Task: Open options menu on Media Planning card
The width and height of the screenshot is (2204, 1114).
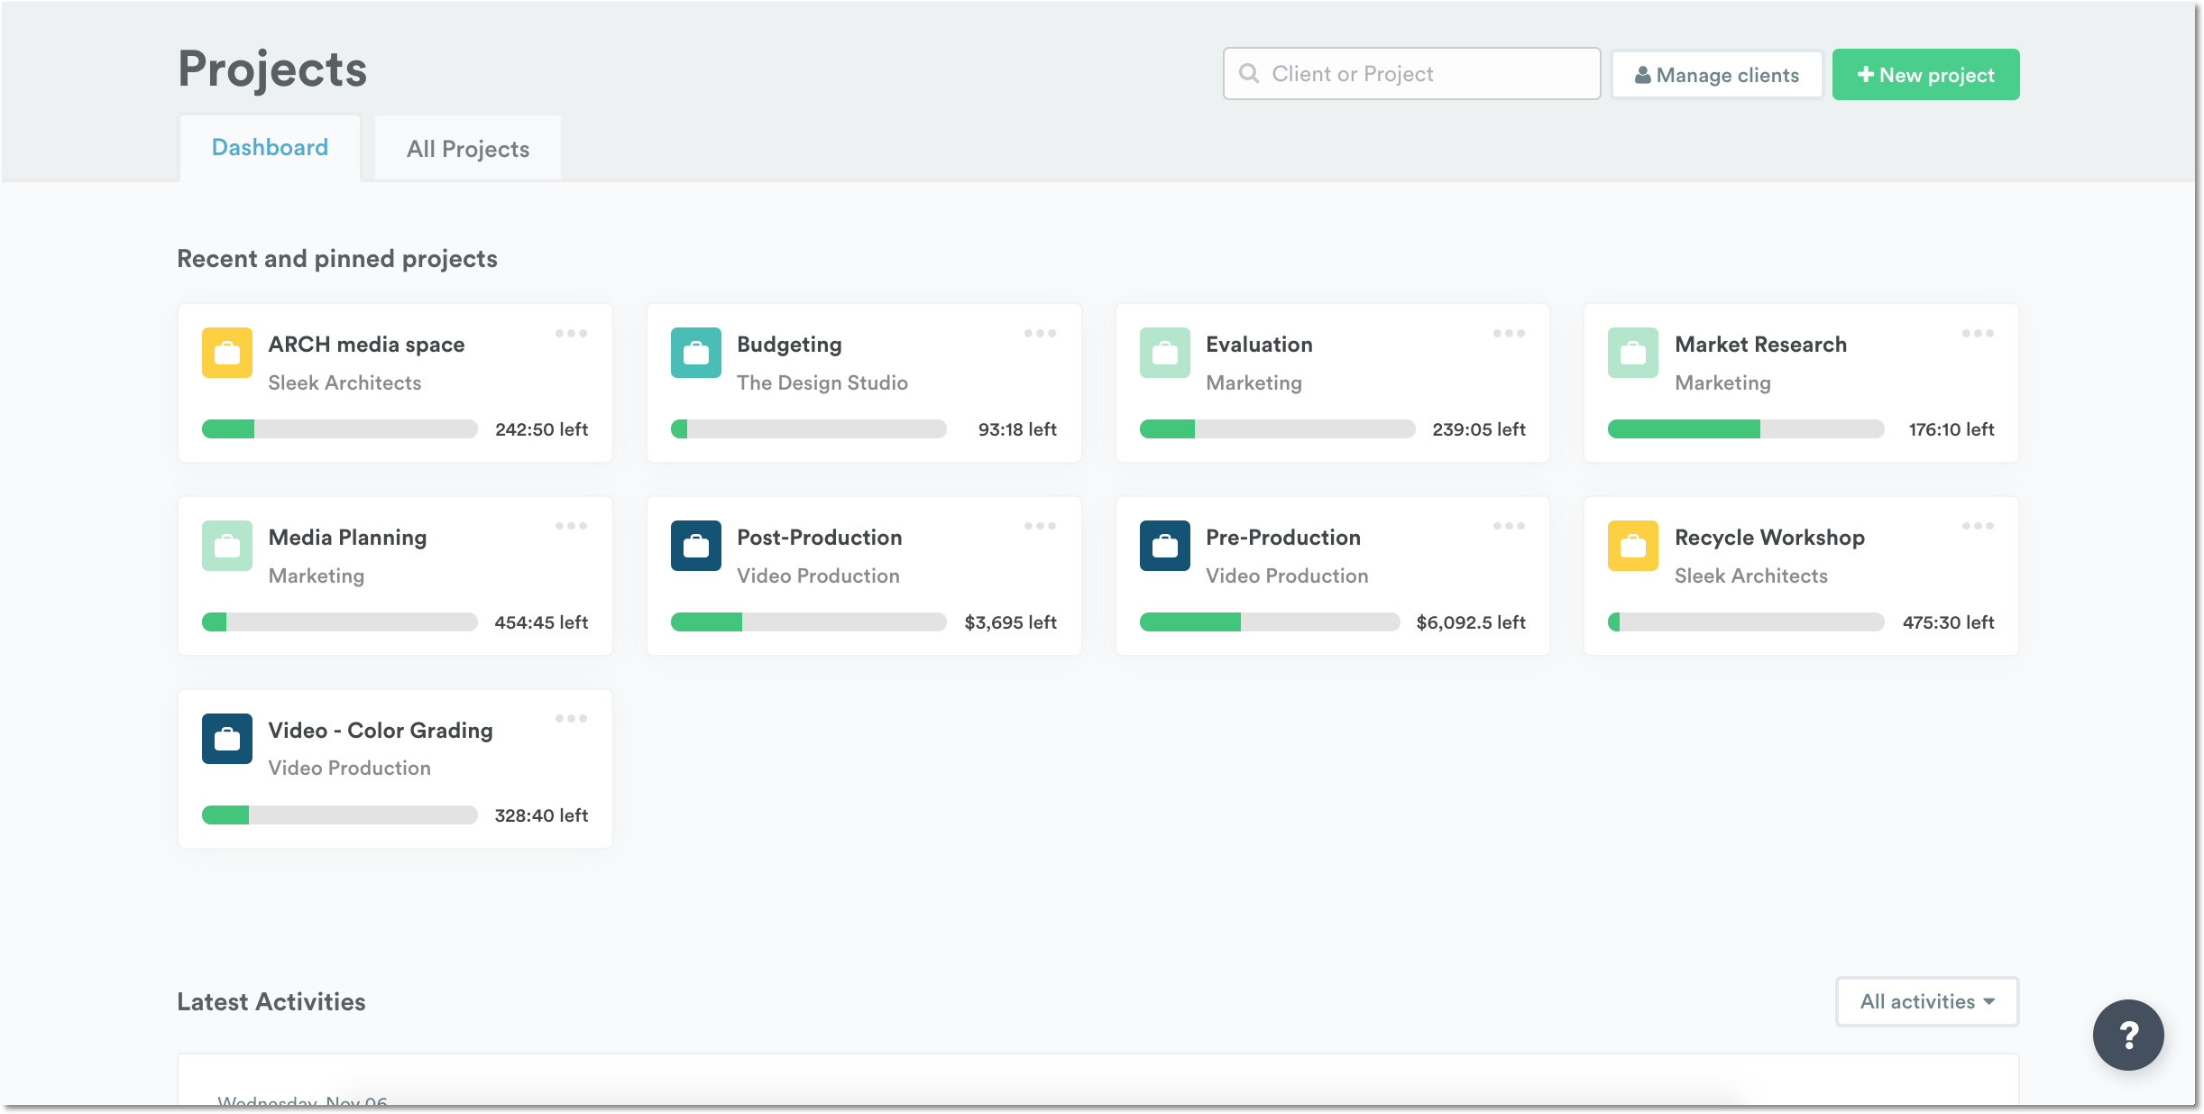Action: pyautogui.click(x=572, y=526)
